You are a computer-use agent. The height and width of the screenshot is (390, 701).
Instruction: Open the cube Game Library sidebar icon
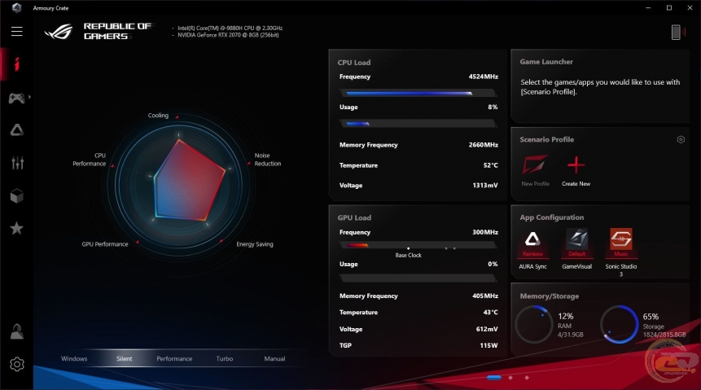17,196
